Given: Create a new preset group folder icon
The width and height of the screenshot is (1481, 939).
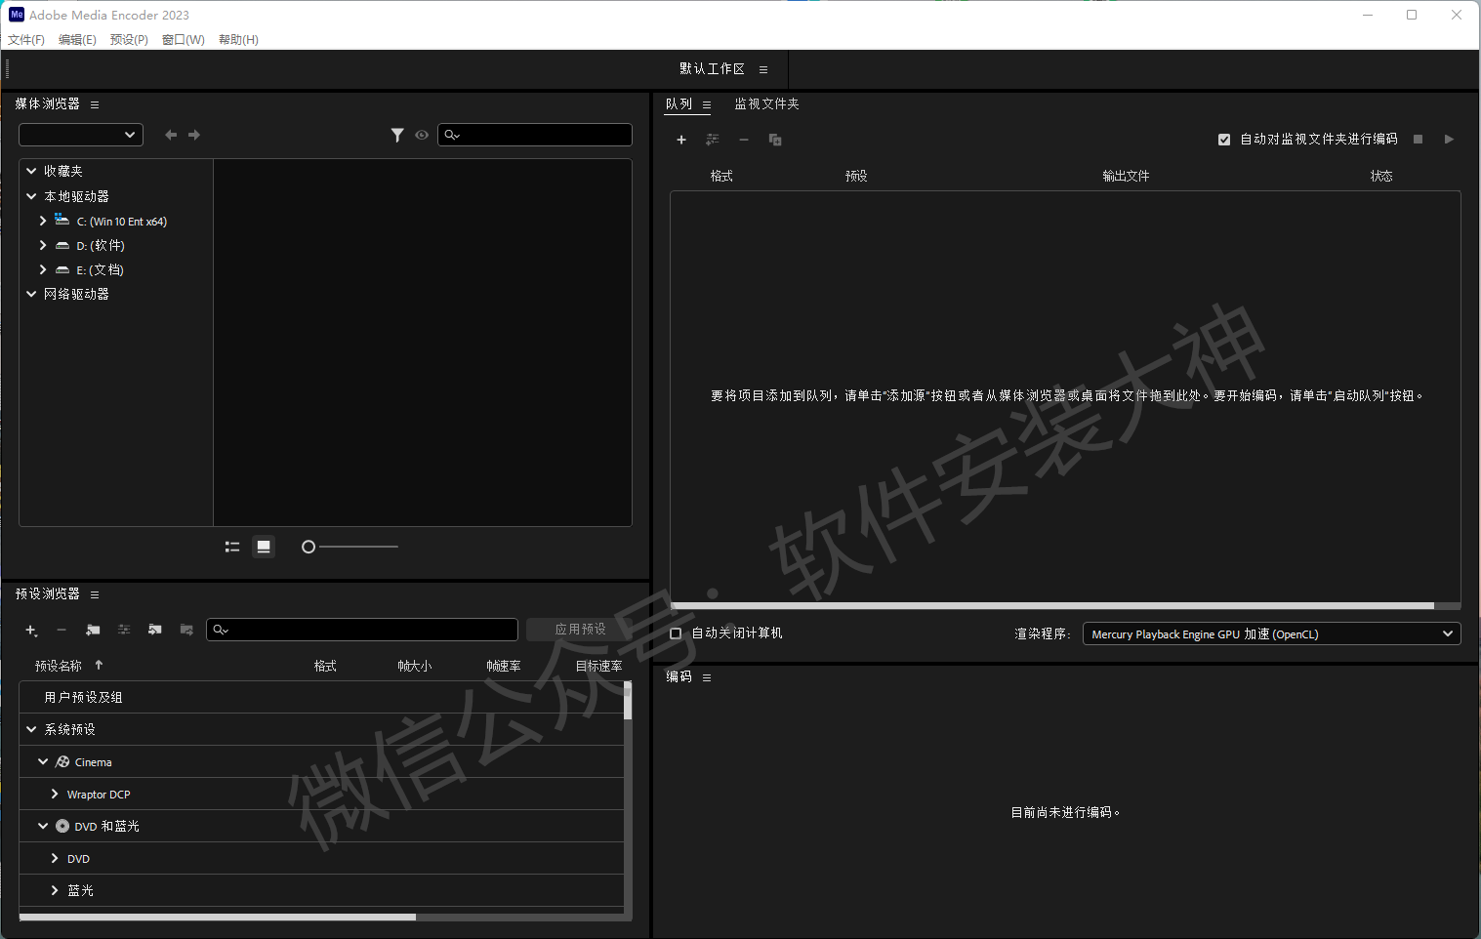Looking at the screenshot, I should point(93,631).
